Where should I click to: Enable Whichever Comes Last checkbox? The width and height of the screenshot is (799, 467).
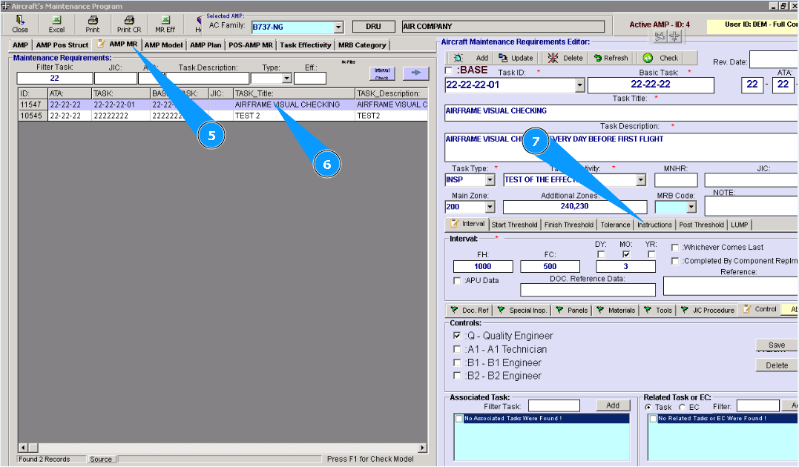pos(675,248)
